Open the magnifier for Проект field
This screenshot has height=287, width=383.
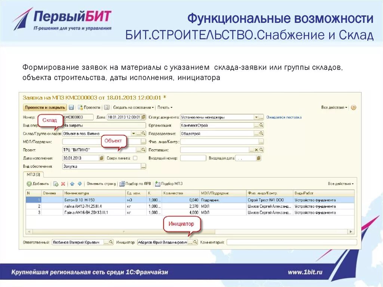click(x=143, y=150)
